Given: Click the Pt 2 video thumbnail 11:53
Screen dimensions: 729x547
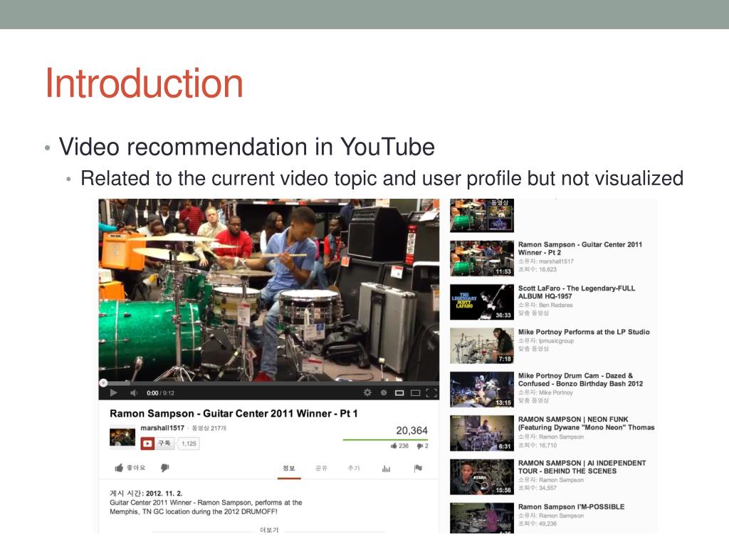Looking at the screenshot, I should (482, 258).
